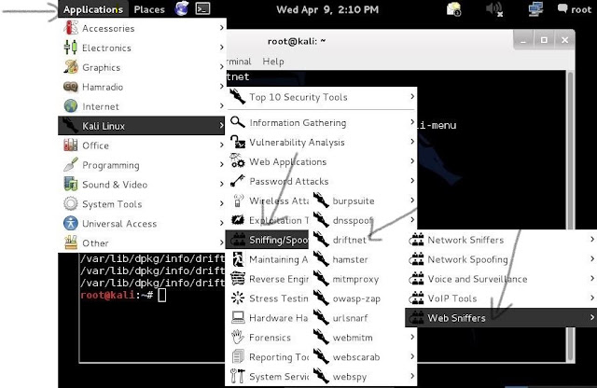Image resolution: width=597 pixels, height=388 pixels.
Task: Open the root user menu
Action: click(575, 9)
